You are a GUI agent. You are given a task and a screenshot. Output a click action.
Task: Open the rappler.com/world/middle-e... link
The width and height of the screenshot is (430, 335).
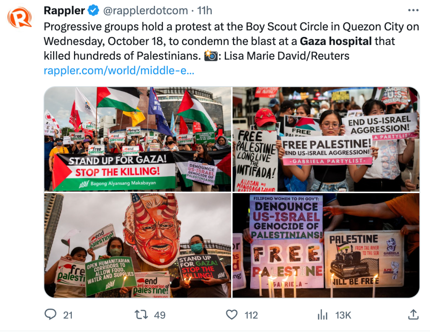click(119, 71)
